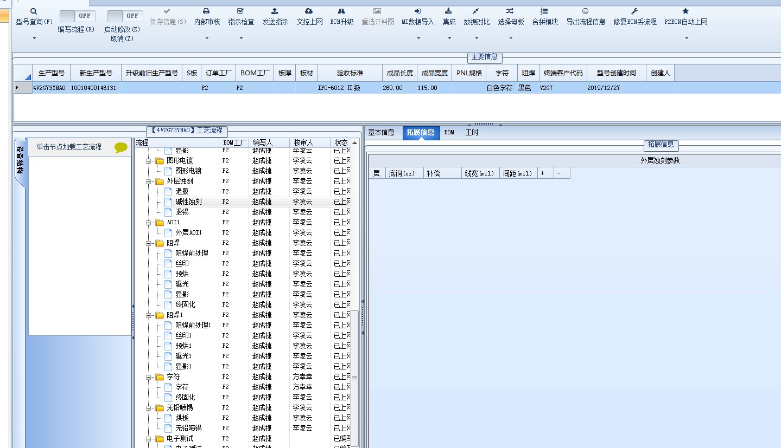Click 单击节点加载工艺流程 header text

tap(69, 147)
